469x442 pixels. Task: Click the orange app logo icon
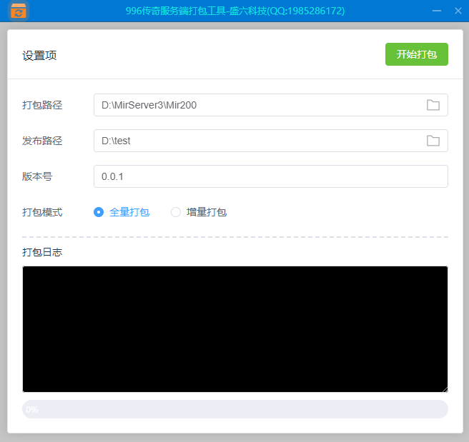click(19, 11)
